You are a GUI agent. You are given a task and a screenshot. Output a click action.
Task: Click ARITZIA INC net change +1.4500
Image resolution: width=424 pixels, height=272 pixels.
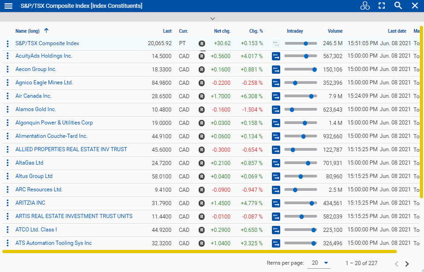pyautogui.click(x=220, y=203)
